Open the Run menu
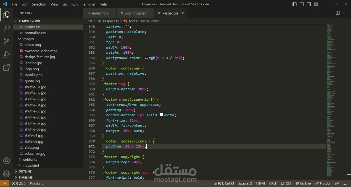Image resolution: width=351 pixels, height=187 pixels. 74,4
